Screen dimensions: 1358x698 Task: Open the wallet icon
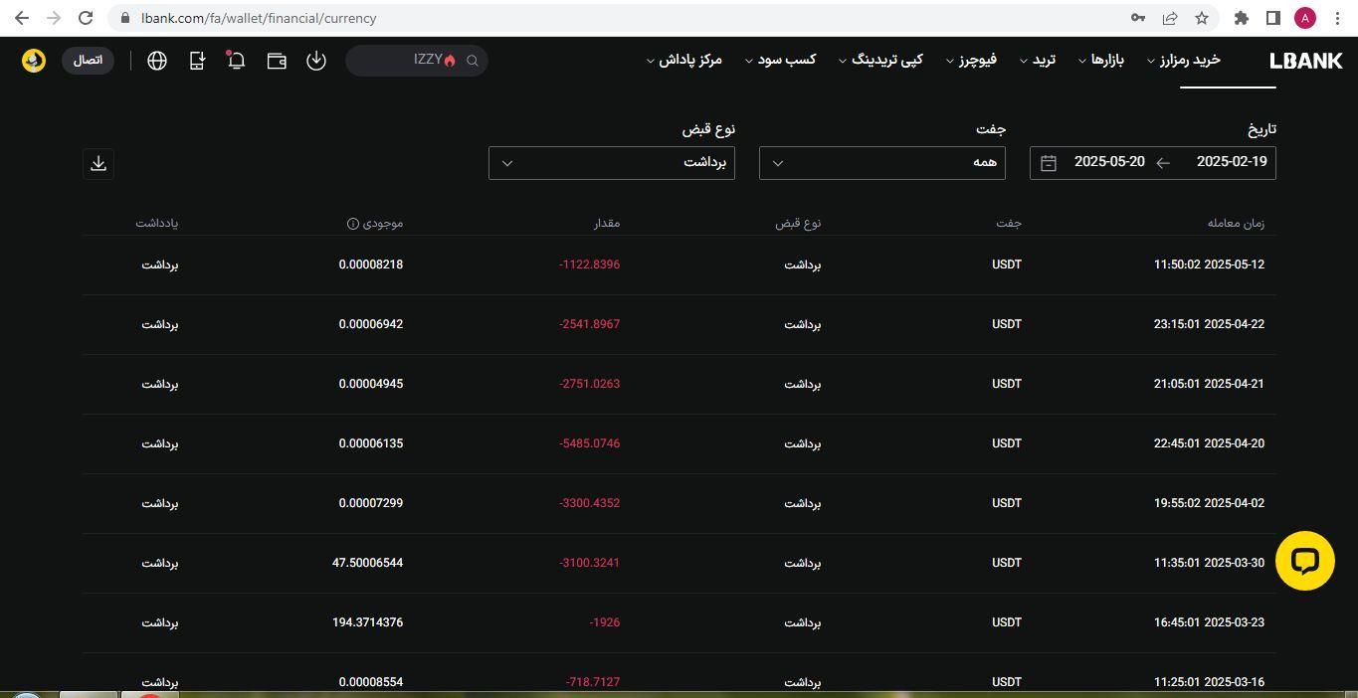[x=277, y=61]
